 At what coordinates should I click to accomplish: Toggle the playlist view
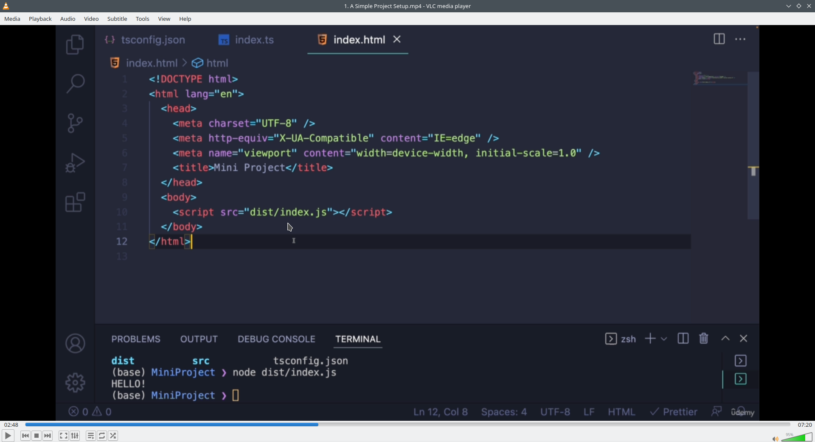[x=91, y=436]
